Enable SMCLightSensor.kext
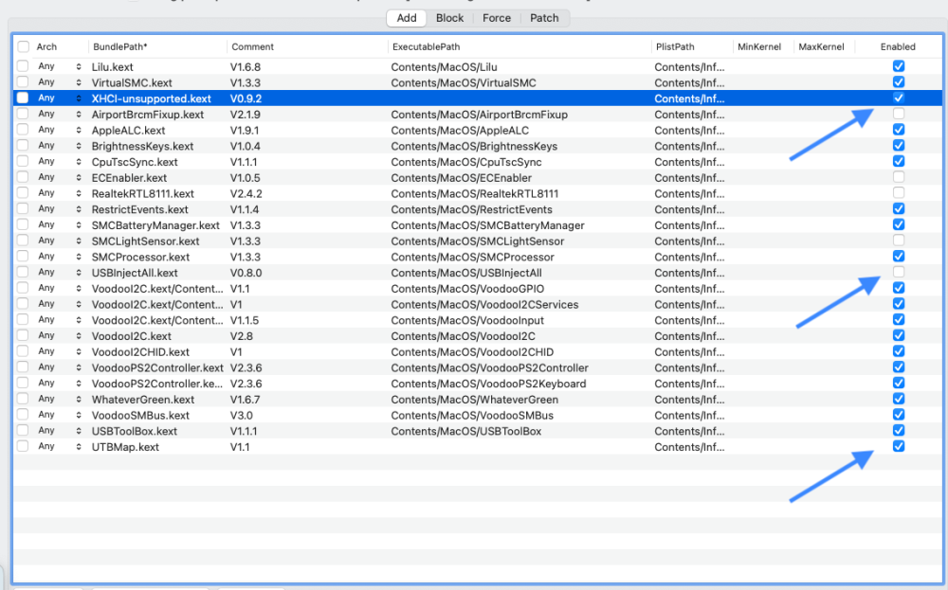Image resolution: width=948 pixels, height=590 pixels. pos(899,241)
